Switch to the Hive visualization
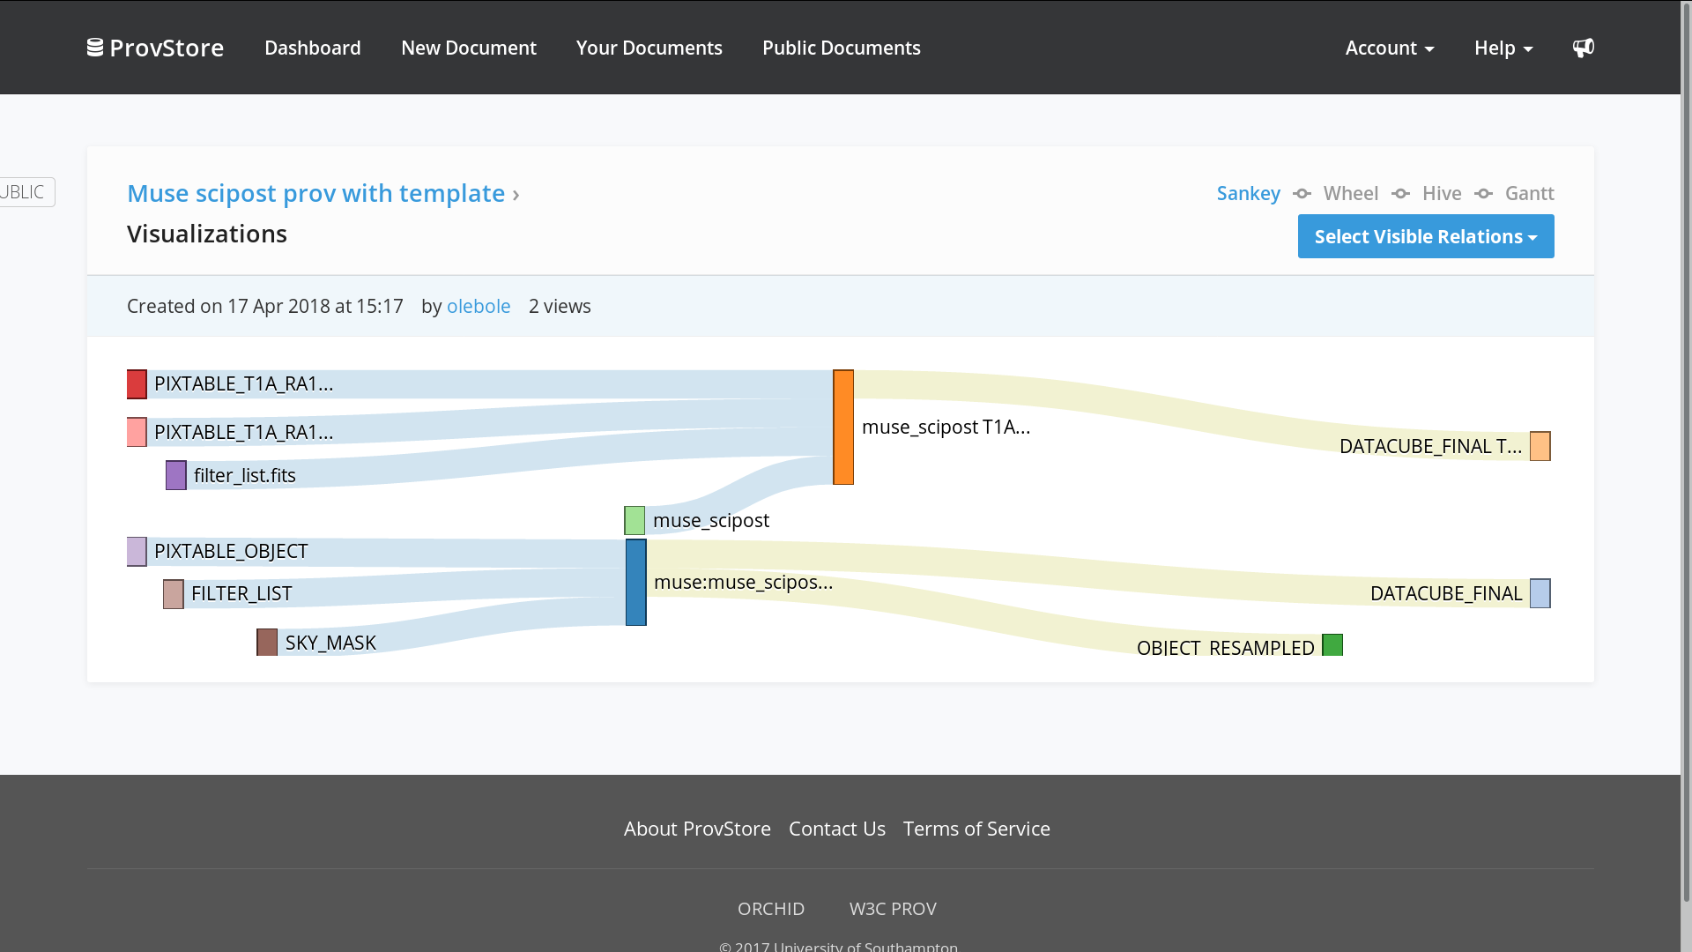 pyautogui.click(x=1442, y=193)
